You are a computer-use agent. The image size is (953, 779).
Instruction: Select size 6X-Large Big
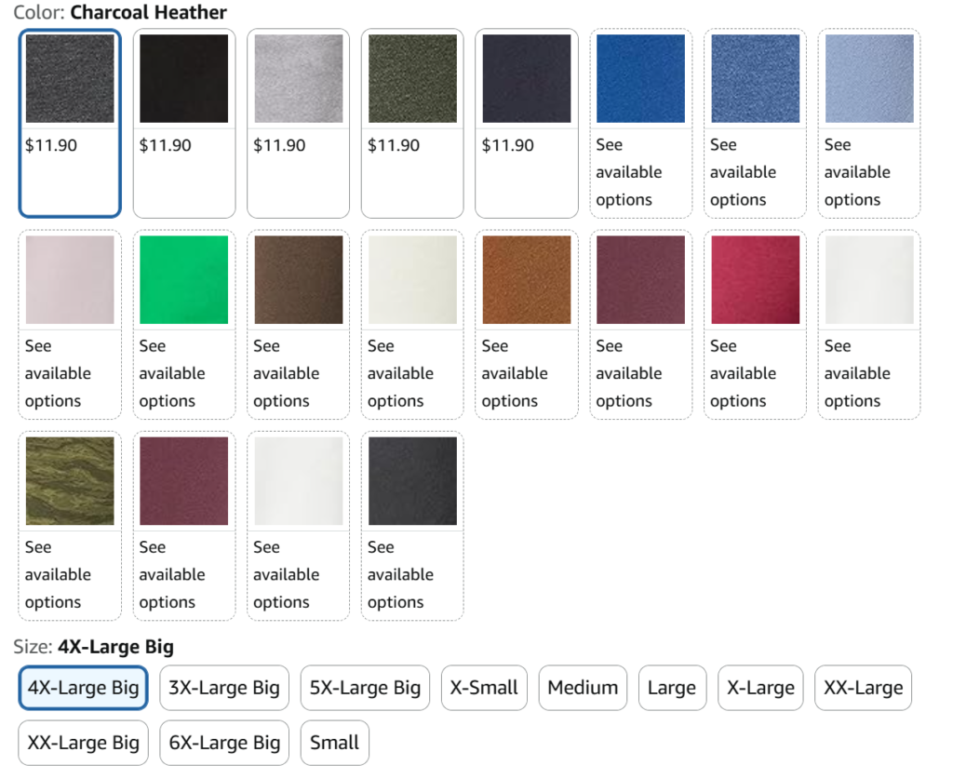[x=224, y=743]
